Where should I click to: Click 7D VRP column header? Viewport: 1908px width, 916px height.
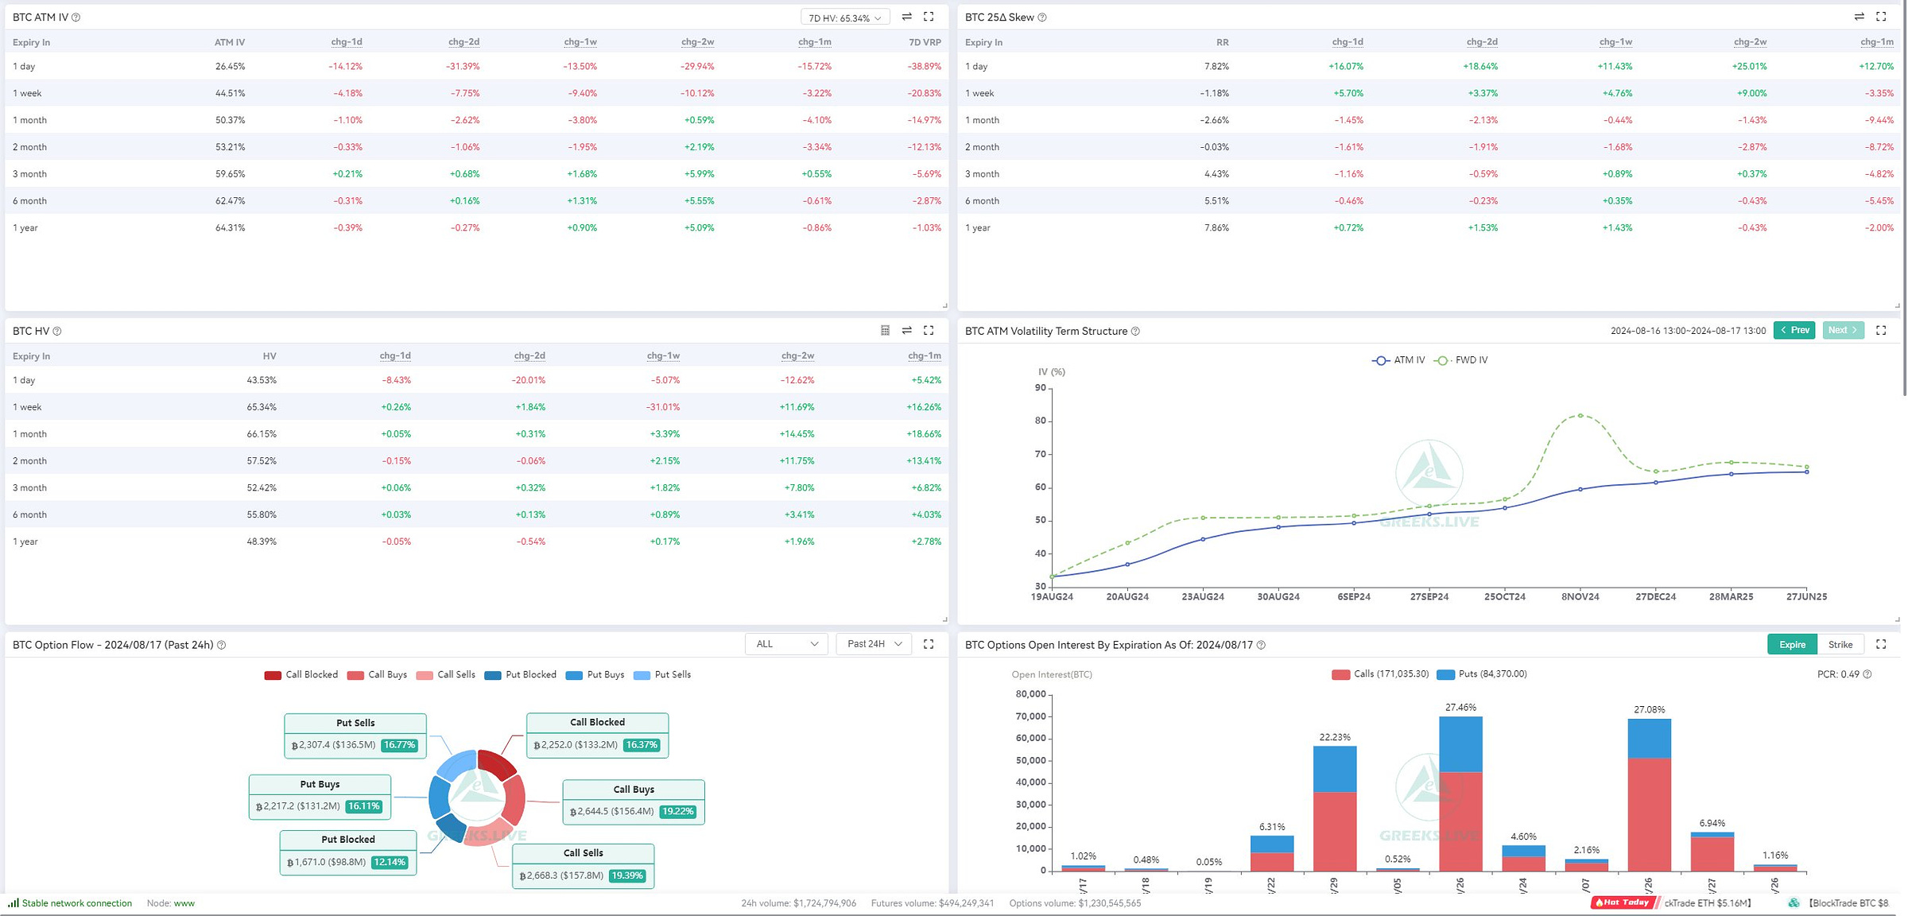pyautogui.click(x=925, y=42)
